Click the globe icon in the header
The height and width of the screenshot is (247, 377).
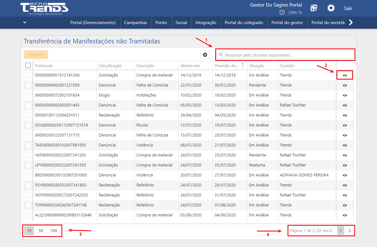tap(314, 8)
